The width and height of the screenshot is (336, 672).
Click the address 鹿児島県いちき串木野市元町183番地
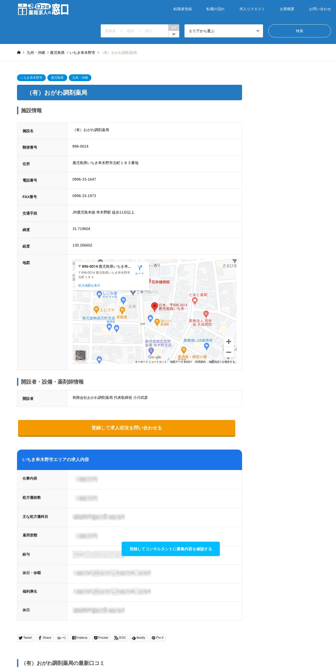(105, 163)
